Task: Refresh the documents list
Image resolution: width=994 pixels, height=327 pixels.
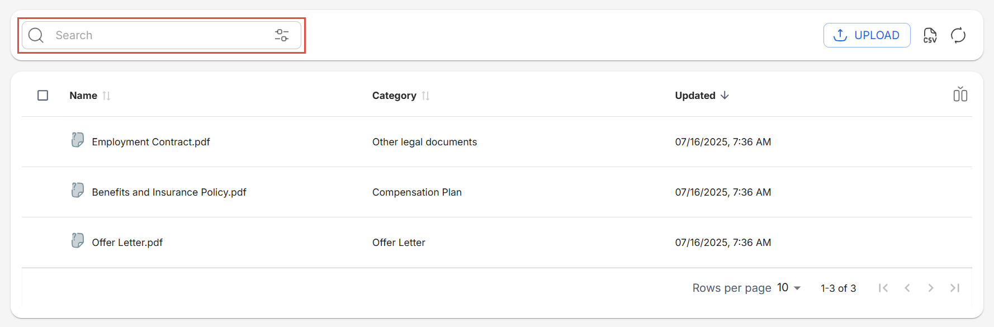Action: [x=958, y=35]
